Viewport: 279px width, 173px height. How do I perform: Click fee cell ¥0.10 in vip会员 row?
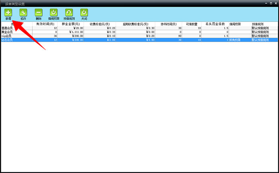click(x=100, y=36)
